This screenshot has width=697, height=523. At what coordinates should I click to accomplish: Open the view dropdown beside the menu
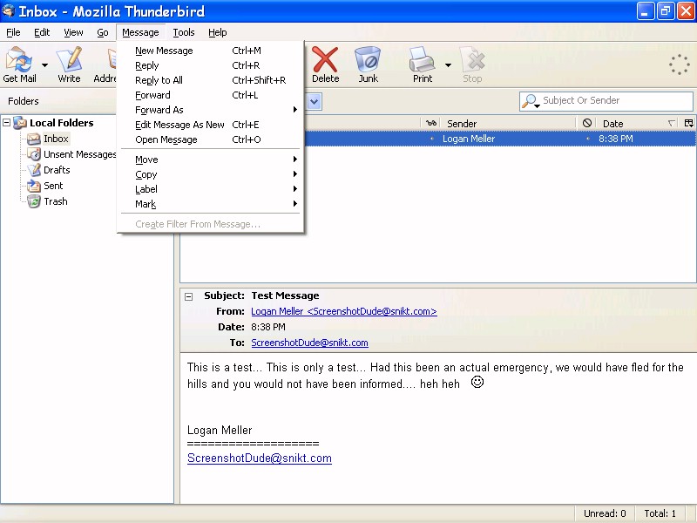(x=314, y=101)
